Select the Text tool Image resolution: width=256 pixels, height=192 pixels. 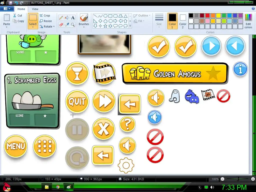coord(73,18)
